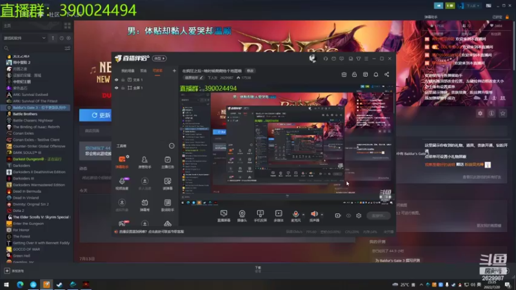Open hamburger menu in streaming app title bar

tap(366, 59)
